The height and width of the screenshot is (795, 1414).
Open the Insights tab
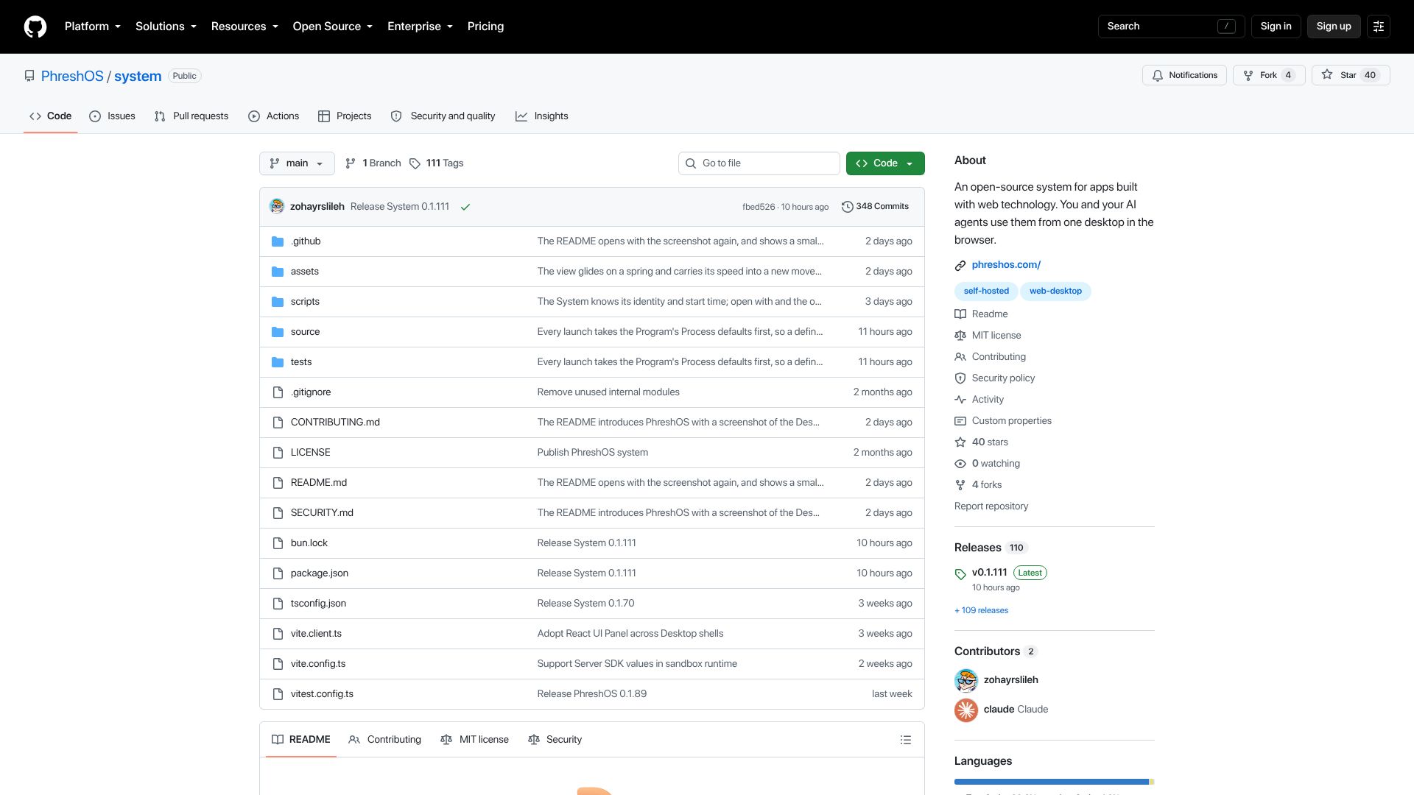click(542, 116)
